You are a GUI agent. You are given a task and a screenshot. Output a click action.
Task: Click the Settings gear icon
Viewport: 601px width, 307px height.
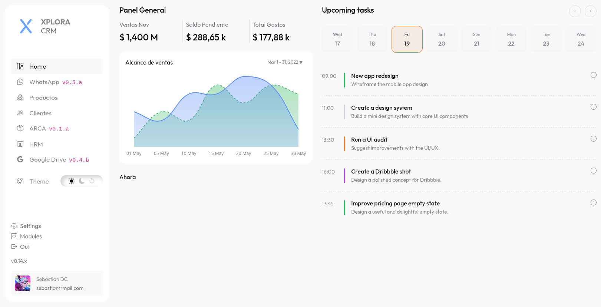(14, 226)
